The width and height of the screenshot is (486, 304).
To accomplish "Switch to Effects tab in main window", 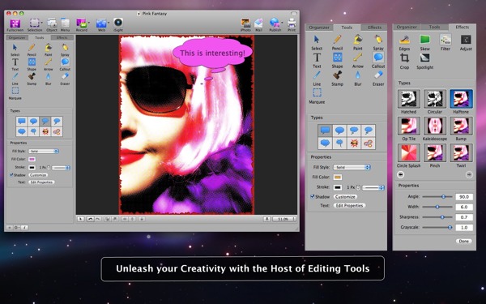I will click(62, 38).
